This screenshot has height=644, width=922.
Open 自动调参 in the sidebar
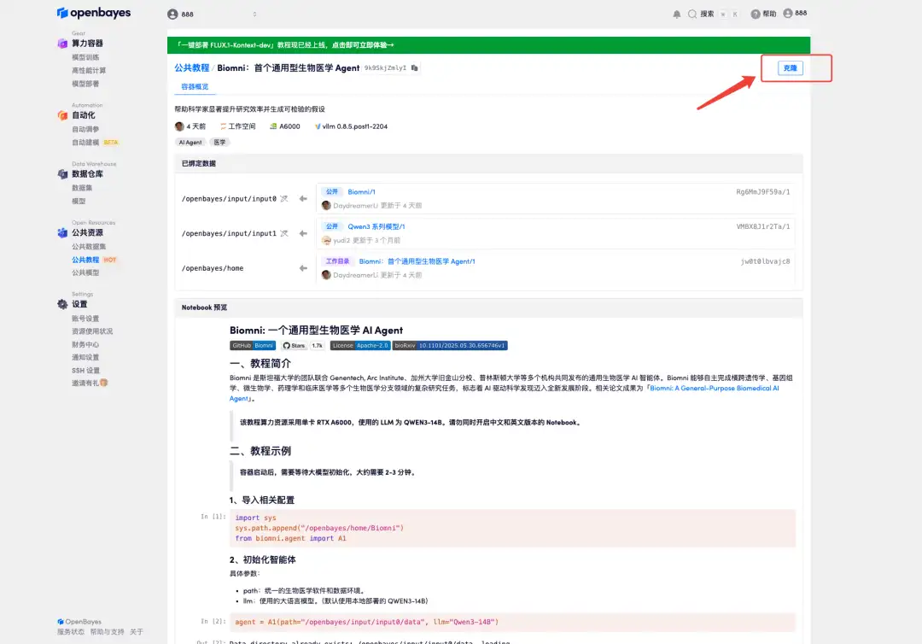pos(85,129)
